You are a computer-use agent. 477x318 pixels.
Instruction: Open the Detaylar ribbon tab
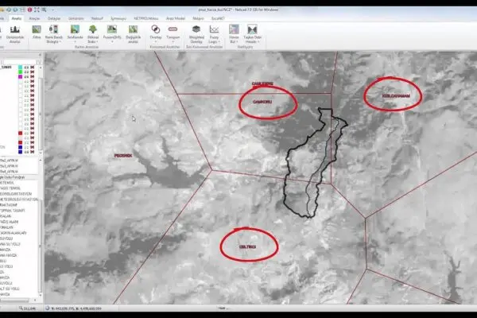coord(54,18)
